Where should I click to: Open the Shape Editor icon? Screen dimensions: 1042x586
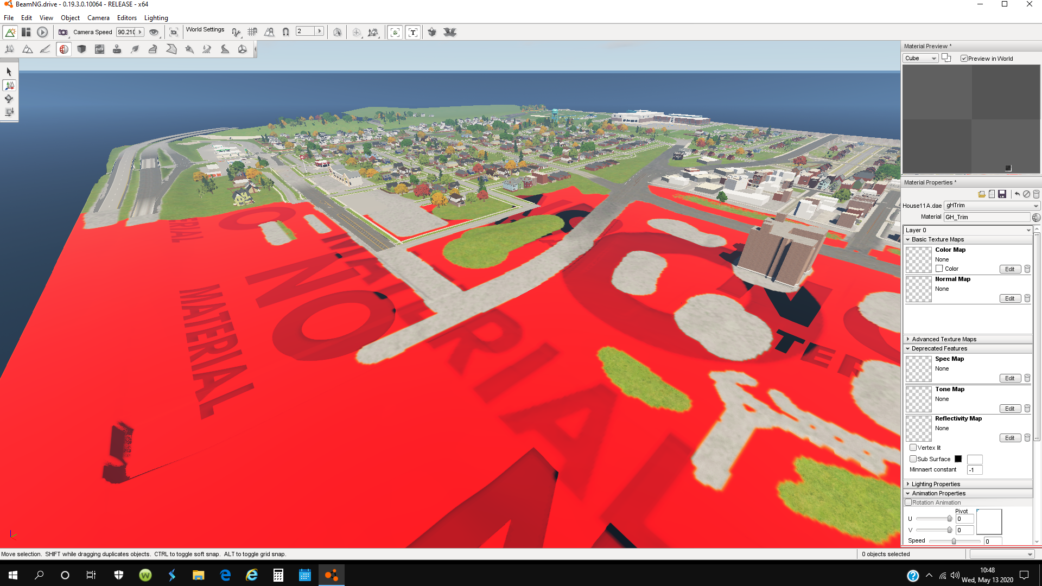coord(243,49)
